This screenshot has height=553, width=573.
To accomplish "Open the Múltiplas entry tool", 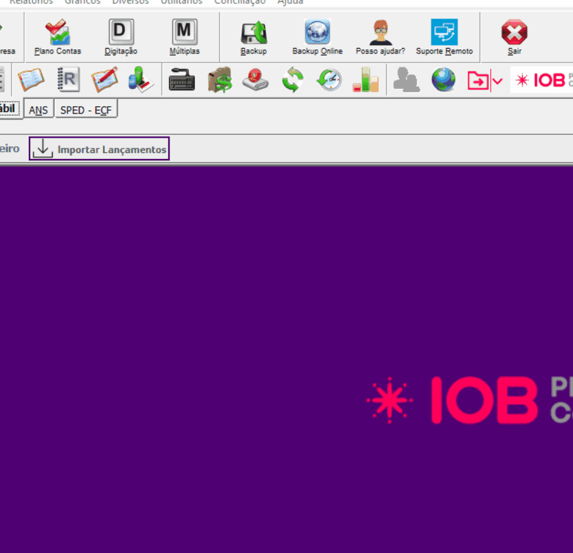I will click(184, 37).
